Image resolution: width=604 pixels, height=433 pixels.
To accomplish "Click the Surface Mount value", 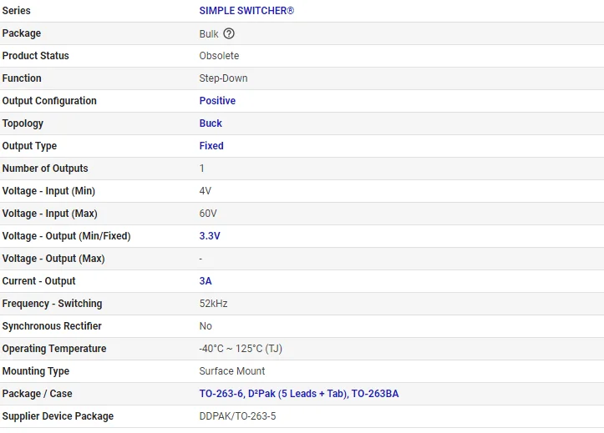I will pyautogui.click(x=231, y=371).
